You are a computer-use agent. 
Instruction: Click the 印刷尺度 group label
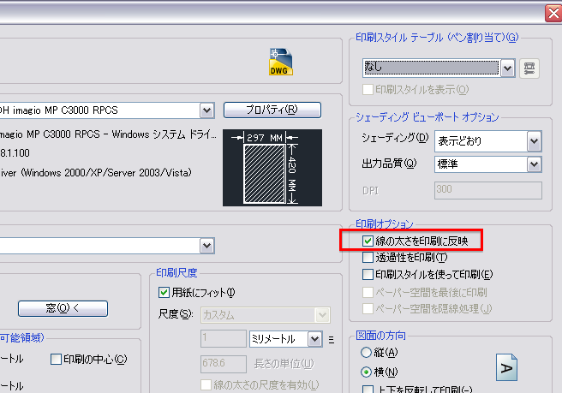[x=176, y=273]
